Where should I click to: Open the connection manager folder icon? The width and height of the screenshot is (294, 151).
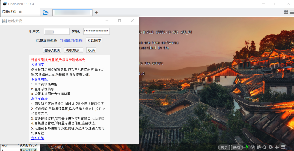[46, 13]
